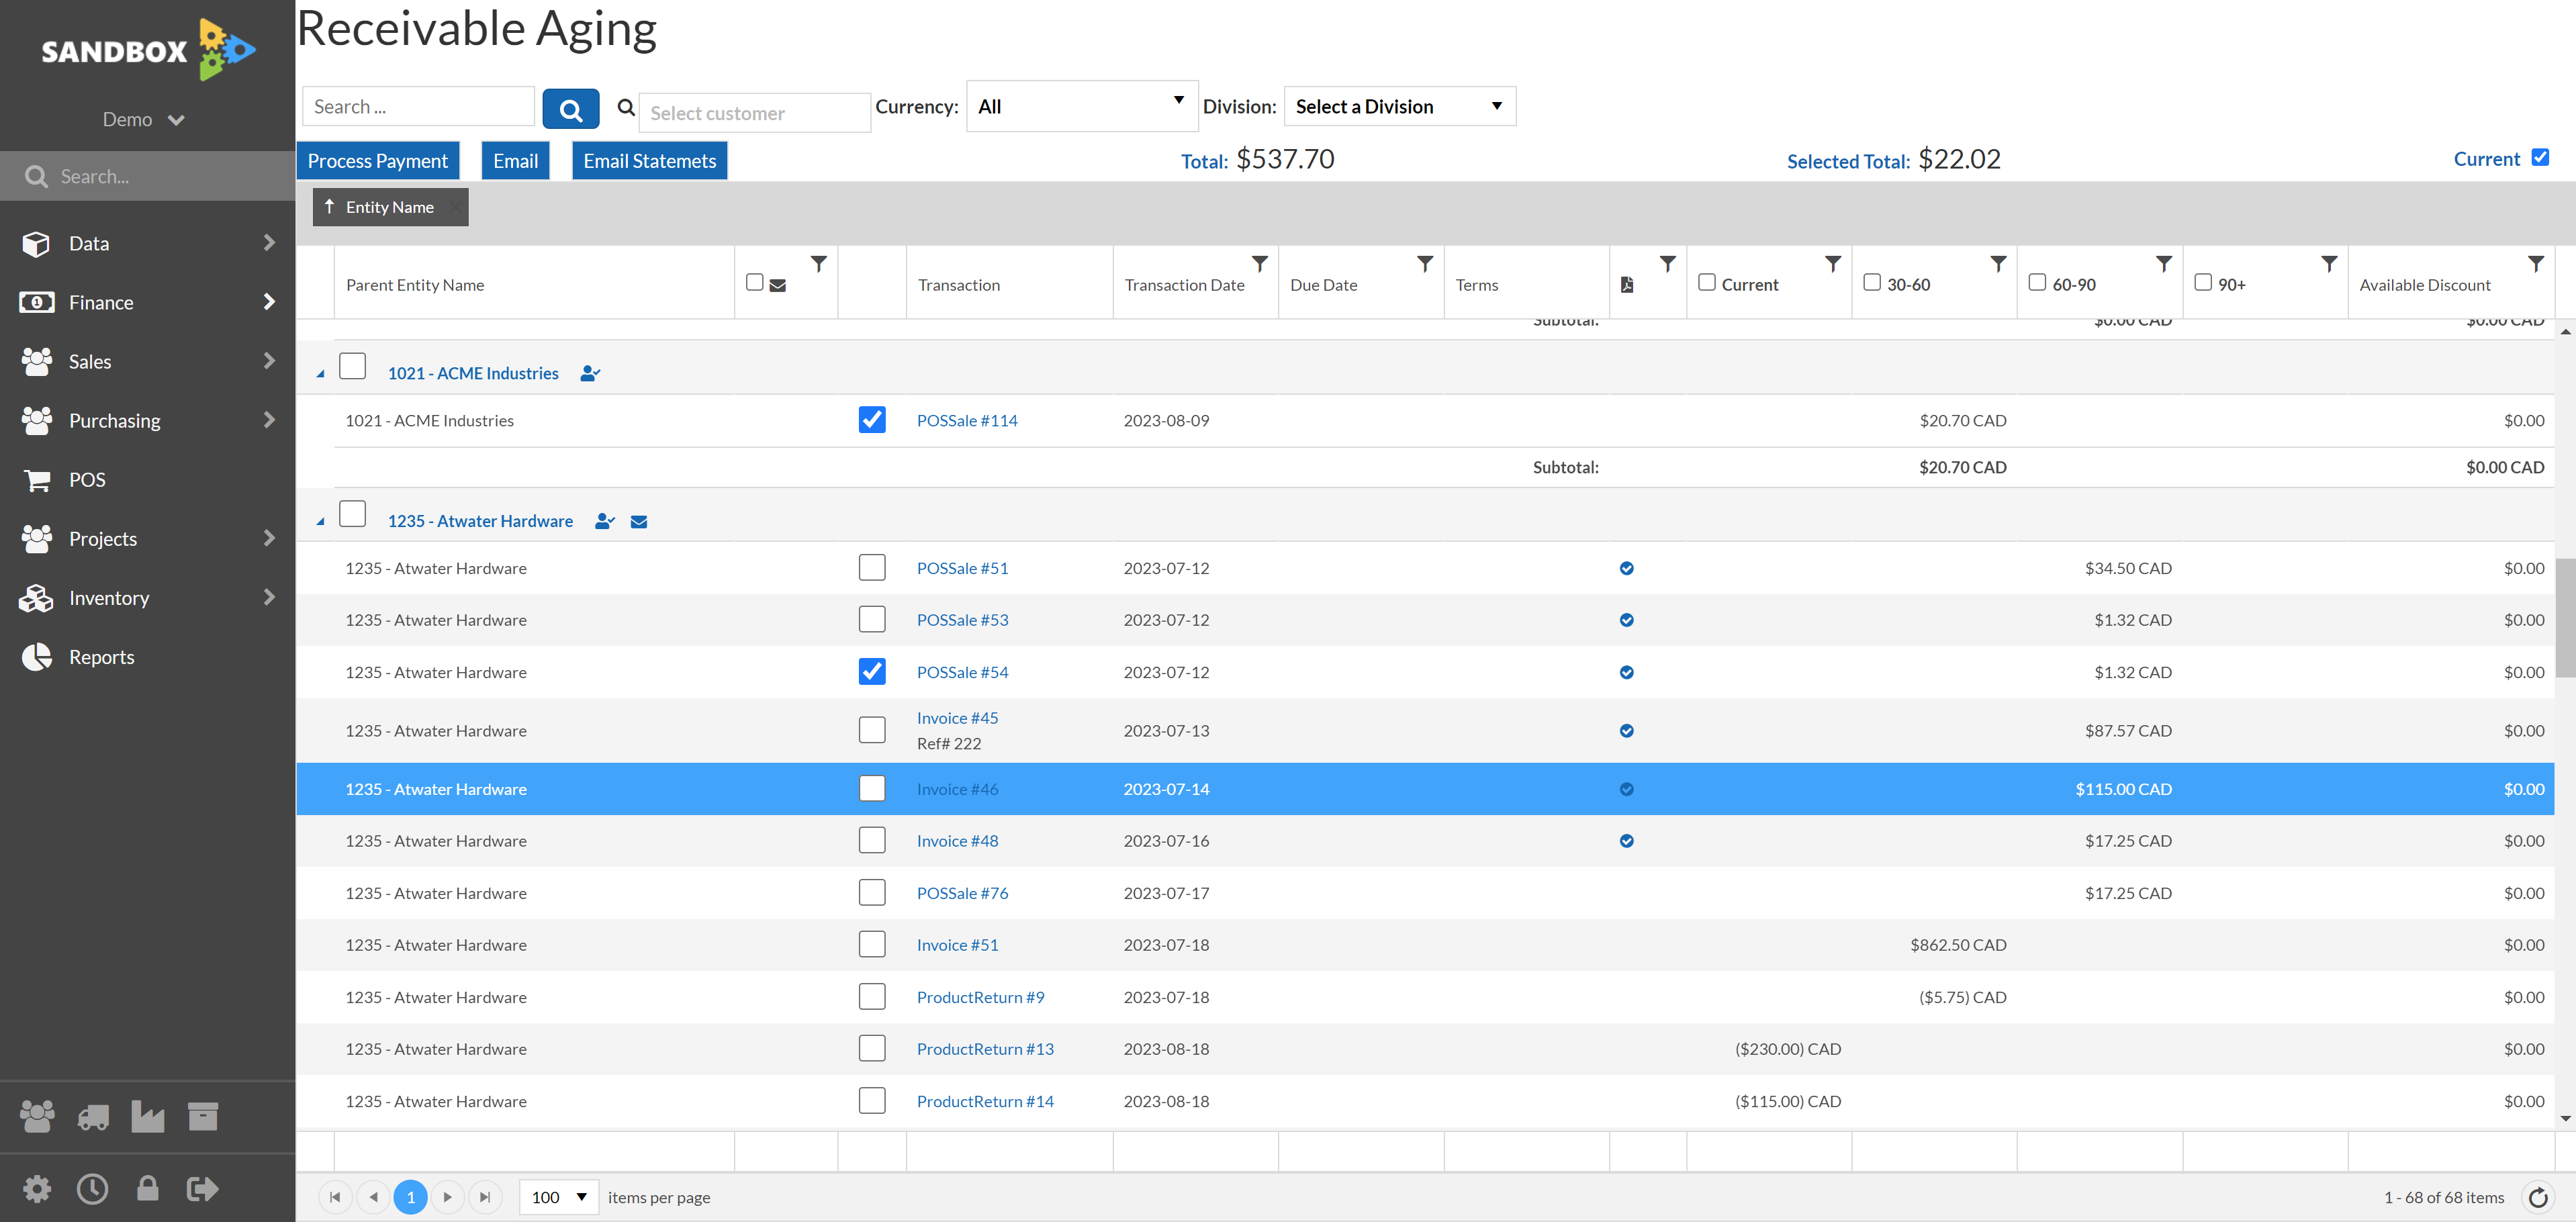Open clock history icon in sidebar footer
The height and width of the screenshot is (1222, 2576).
[x=93, y=1189]
